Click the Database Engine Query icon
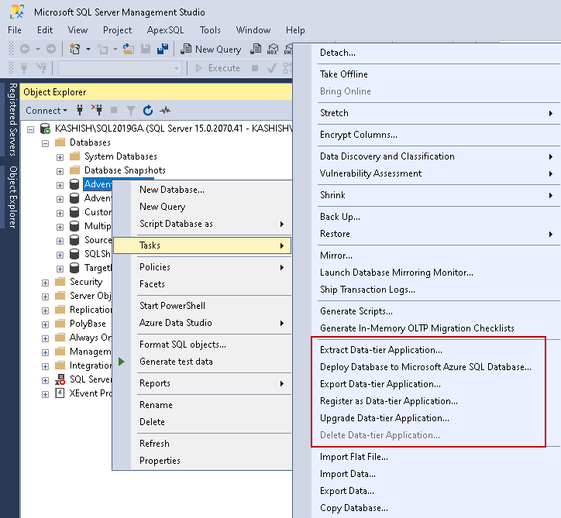Image resolution: width=561 pixels, height=518 pixels. pyautogui.click(x=256, y=49)
